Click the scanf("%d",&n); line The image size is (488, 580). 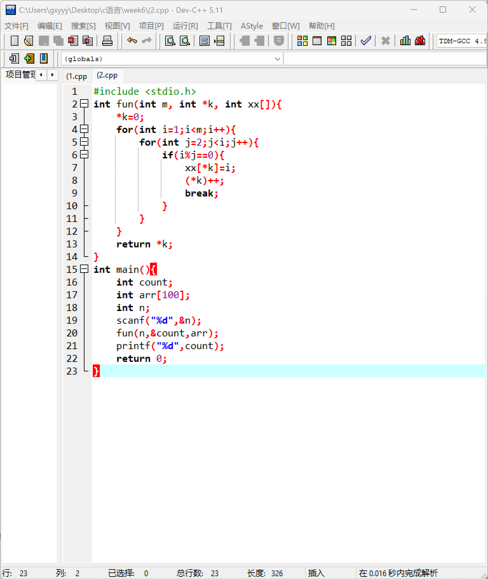coord(159,320)
